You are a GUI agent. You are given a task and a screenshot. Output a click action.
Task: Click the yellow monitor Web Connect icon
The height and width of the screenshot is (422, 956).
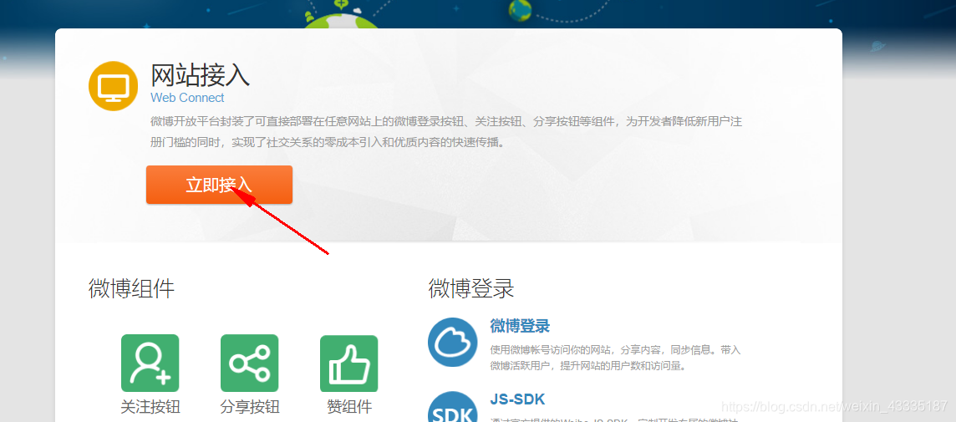[x=114, y=86]
